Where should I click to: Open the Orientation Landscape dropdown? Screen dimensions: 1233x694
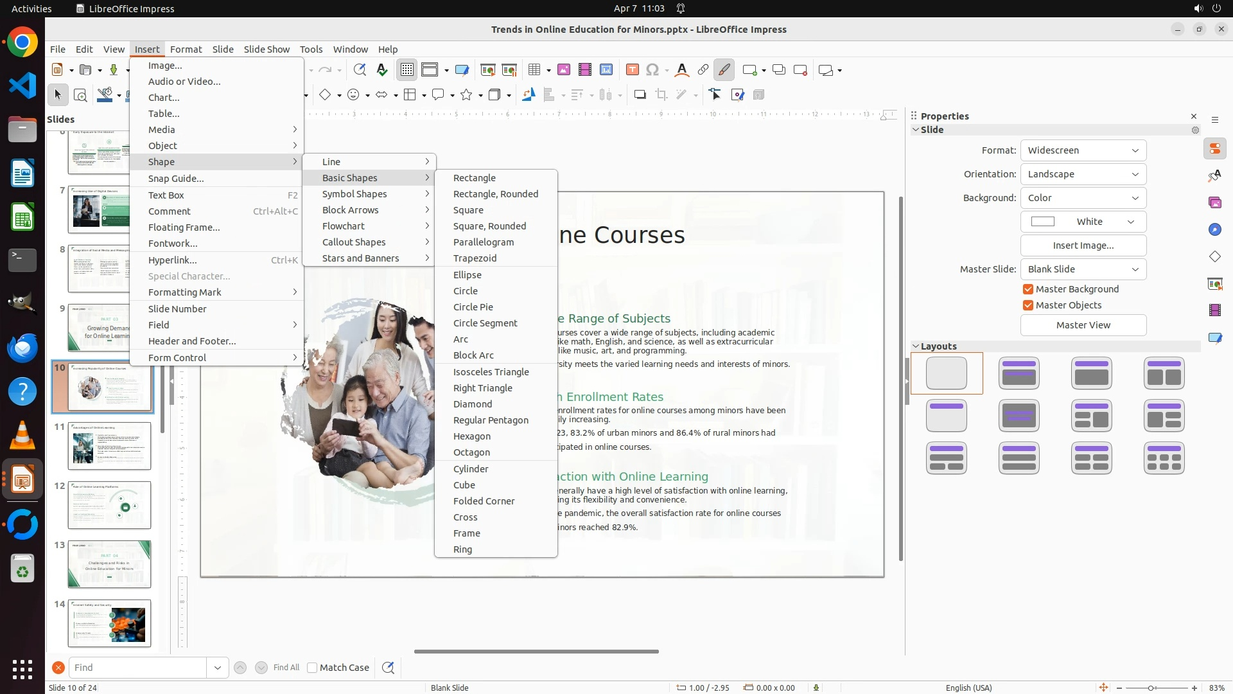click(1083, 174)
